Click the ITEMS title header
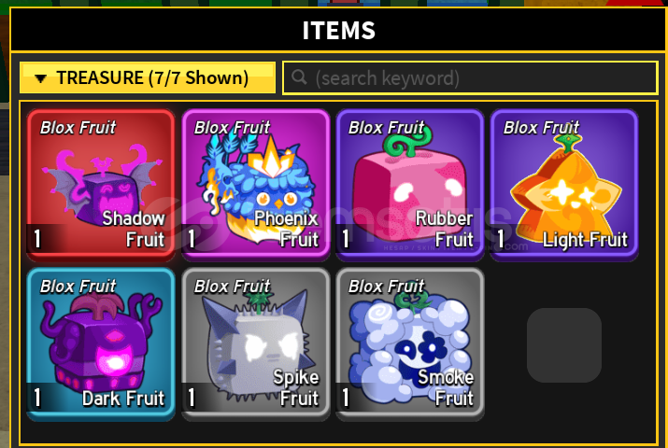 click(339, 30)
